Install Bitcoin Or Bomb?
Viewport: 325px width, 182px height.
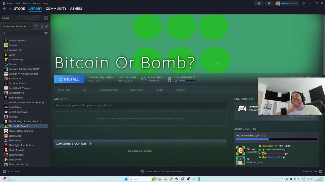tap(69, 79)
